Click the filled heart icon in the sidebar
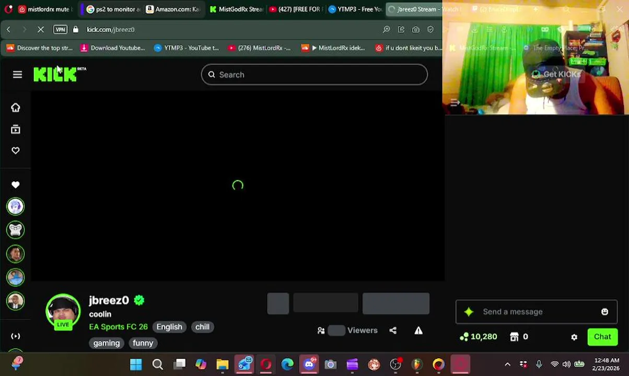Viewport: 629px width, 376px height. pyautogui.click(x=16, y=185)
